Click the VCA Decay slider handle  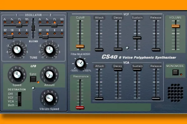point(118,69)
